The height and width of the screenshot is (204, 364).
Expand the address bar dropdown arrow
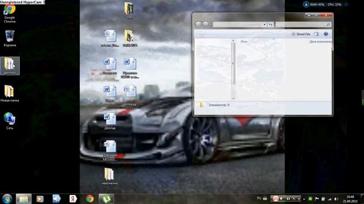click(264, 24)
